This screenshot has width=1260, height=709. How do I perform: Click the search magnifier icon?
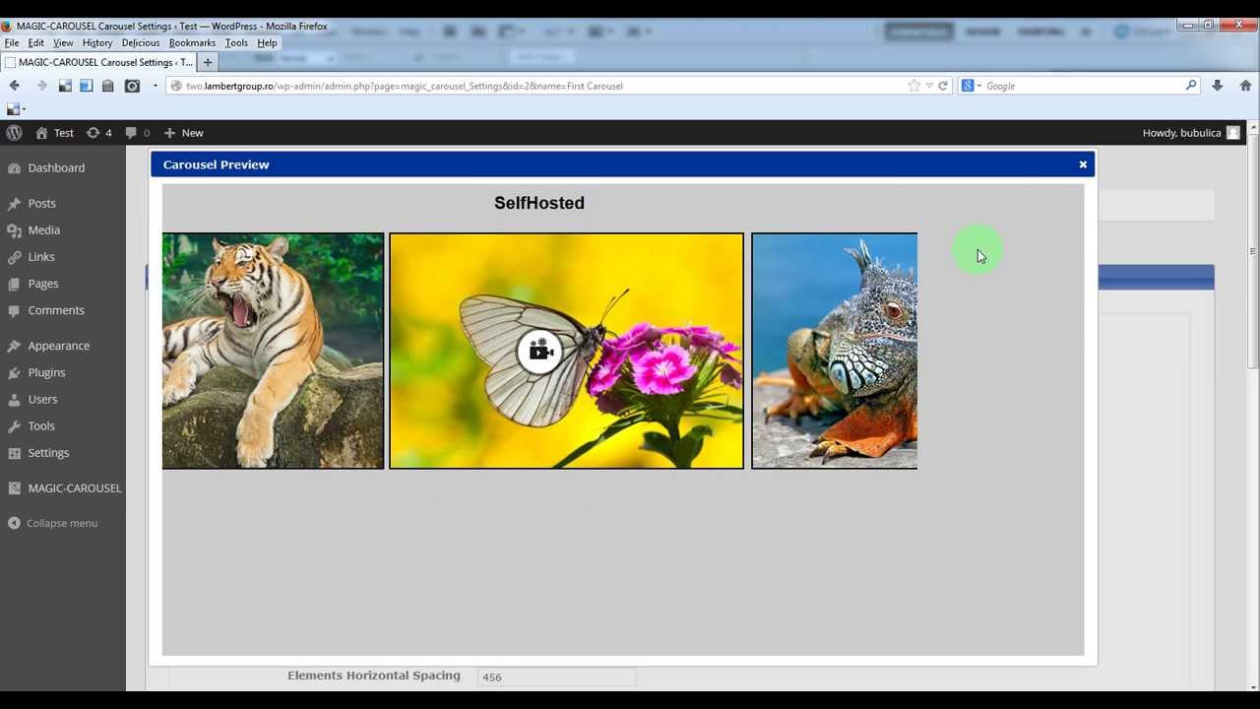(1191, 86)
